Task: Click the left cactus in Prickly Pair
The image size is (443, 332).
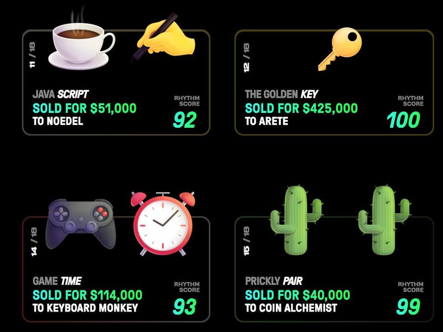Action: click(x=296, y=220)
